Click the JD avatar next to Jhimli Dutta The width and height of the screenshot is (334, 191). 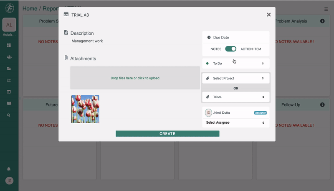pyautogui.click(x=208, y=113)
